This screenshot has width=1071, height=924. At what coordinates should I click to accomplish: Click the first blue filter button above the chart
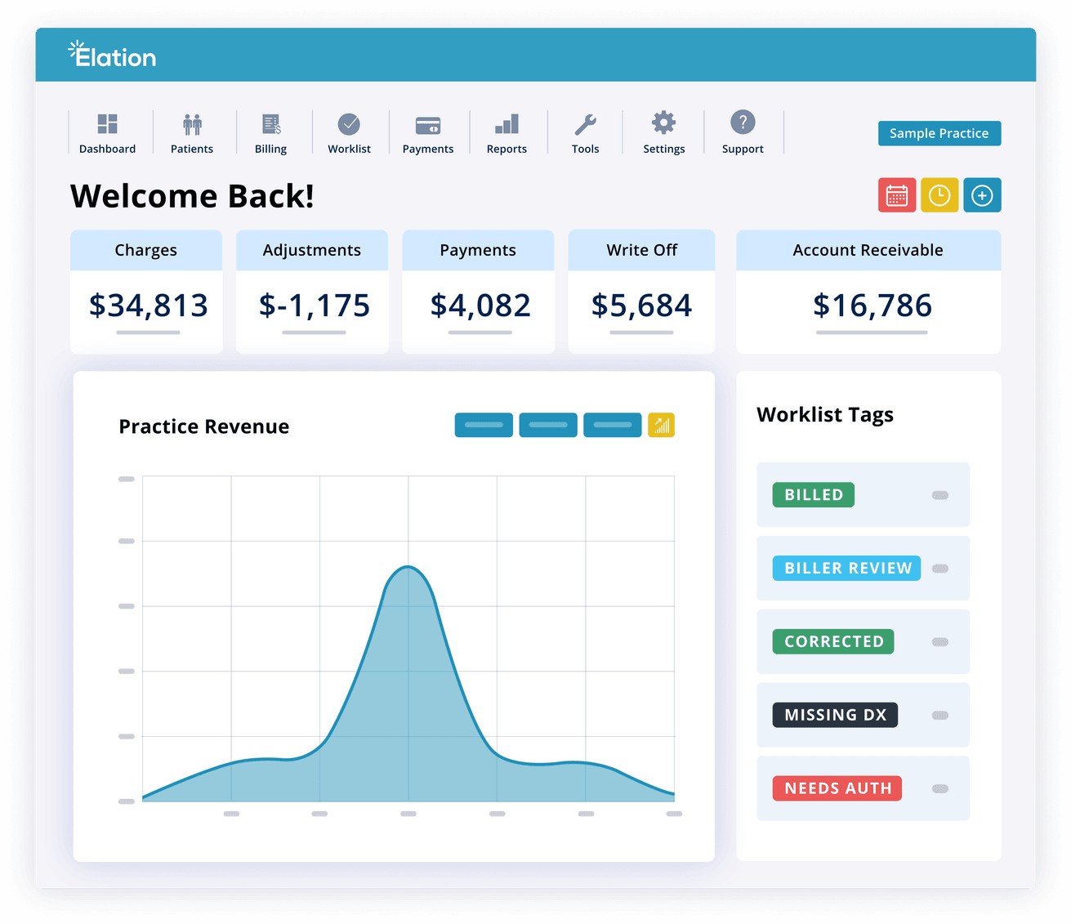click(483, 425)
